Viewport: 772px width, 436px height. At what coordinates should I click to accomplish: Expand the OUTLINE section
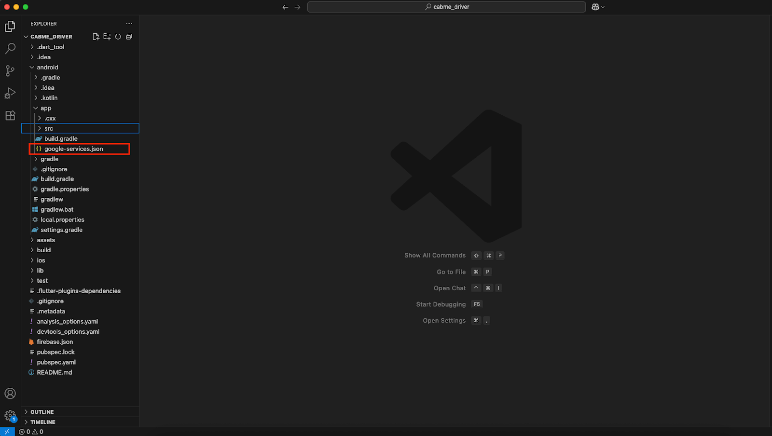coord(80,412)
